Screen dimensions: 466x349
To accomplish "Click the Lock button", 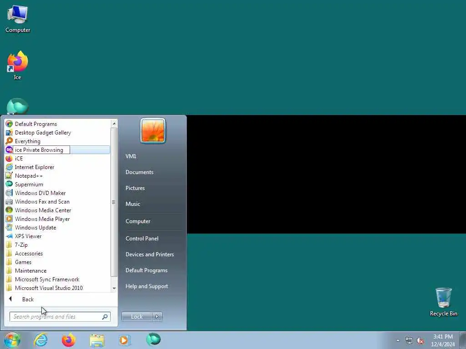I will [137, 317].
